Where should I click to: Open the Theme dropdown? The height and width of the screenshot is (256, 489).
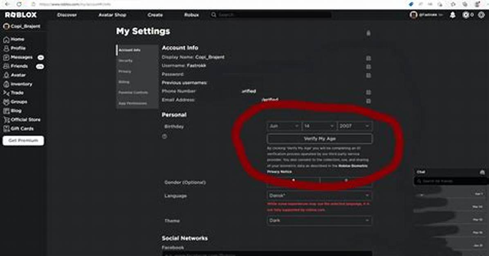coord(319,221)
